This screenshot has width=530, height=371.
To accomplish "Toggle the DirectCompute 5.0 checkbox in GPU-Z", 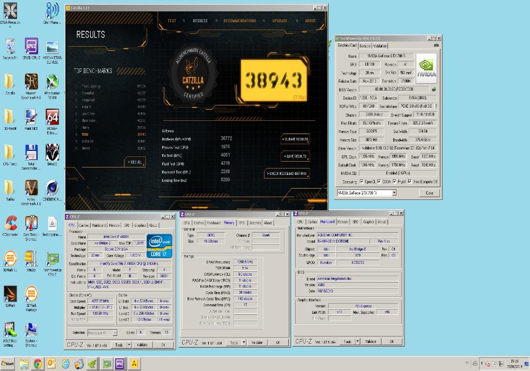I will 410,182.
